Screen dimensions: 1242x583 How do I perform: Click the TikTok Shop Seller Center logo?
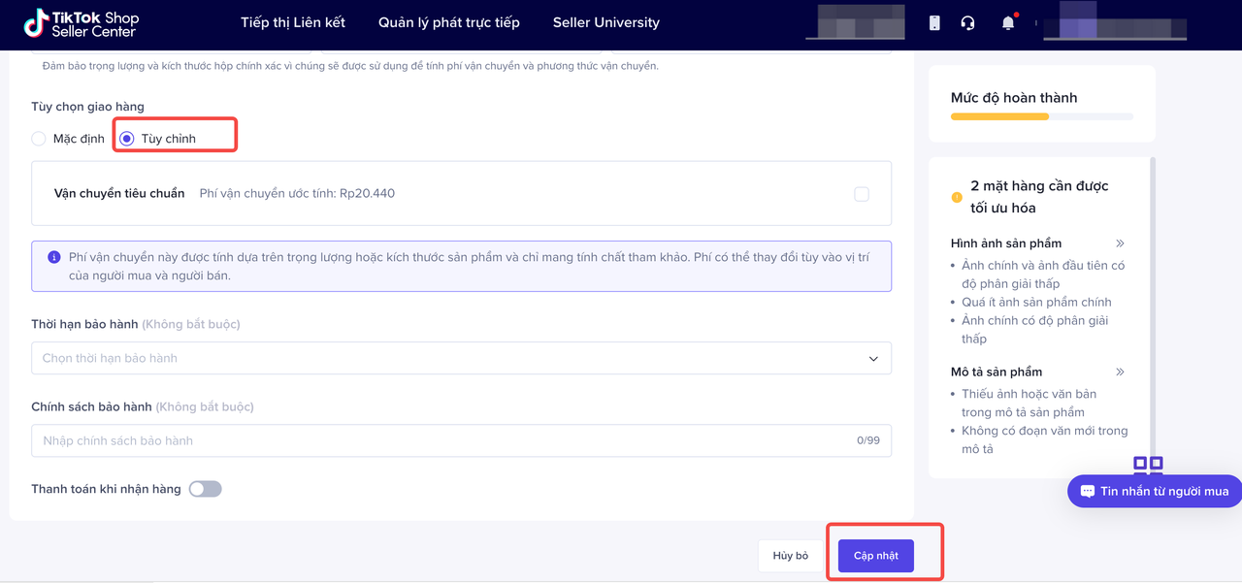tap(82, 23)
